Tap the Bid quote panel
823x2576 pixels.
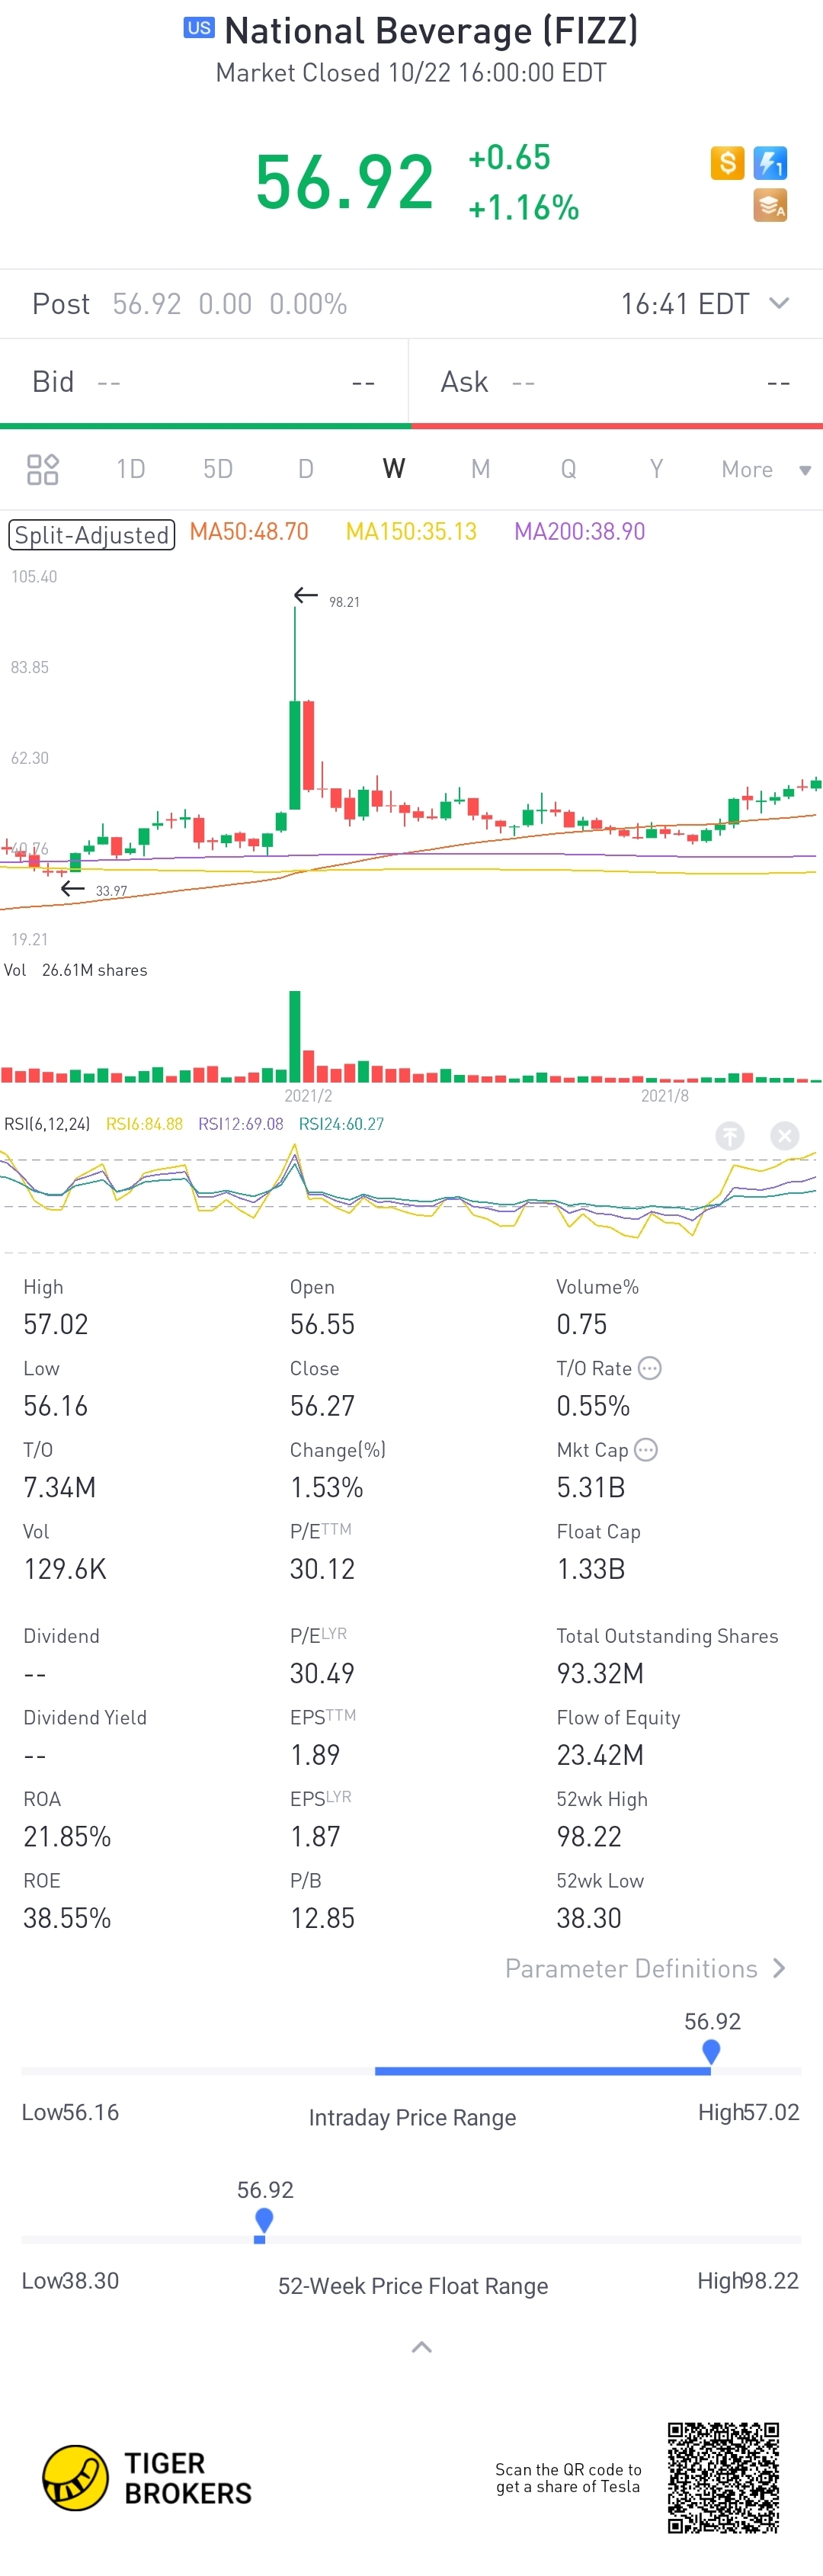(204, 382)
